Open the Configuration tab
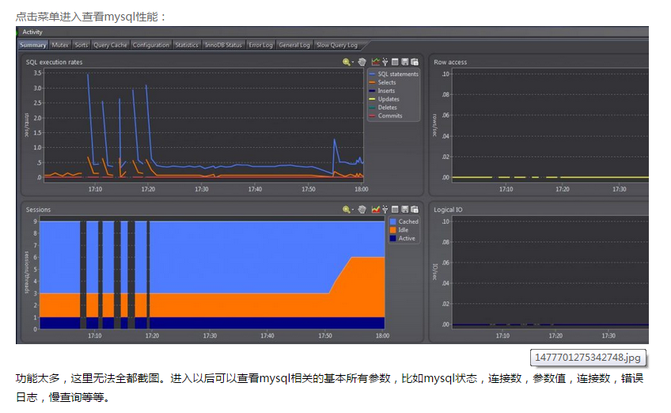671x413 pixels. click(151, 45)
